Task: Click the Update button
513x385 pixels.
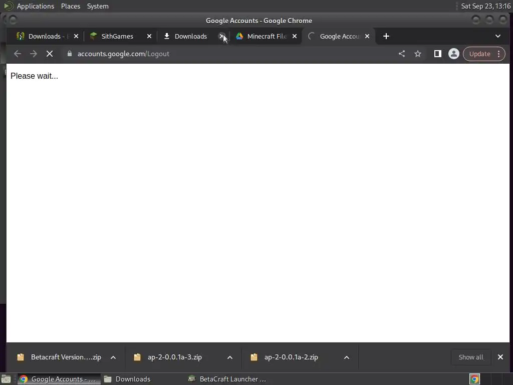Action: click(479, 54)
